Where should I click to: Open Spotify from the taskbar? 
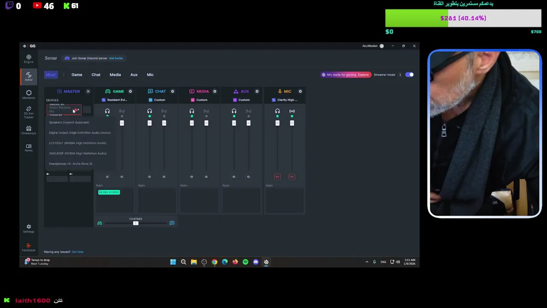tap(245, 262)
